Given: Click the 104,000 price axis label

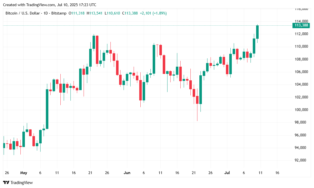Looking at the screenshot, I should click(x=301, y=84).
